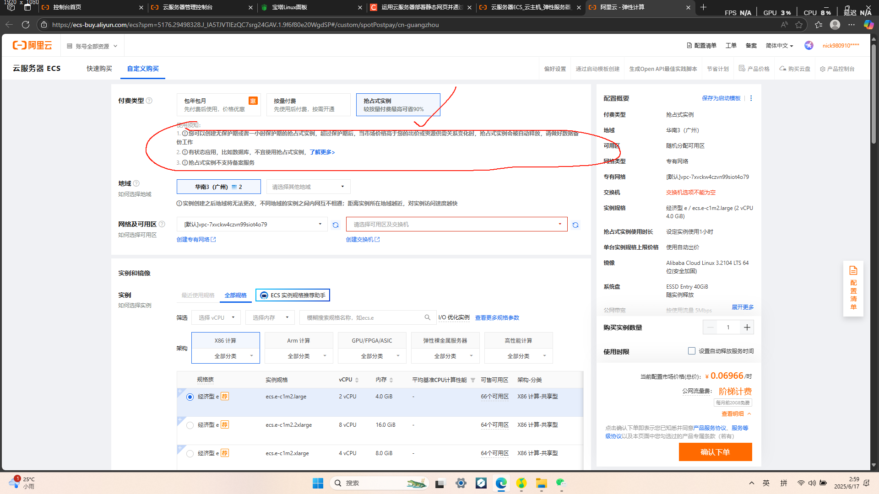Select X86 计算 architecture
Image resolution: width=879 pixels, height=494 pixels.
[226, 341]
